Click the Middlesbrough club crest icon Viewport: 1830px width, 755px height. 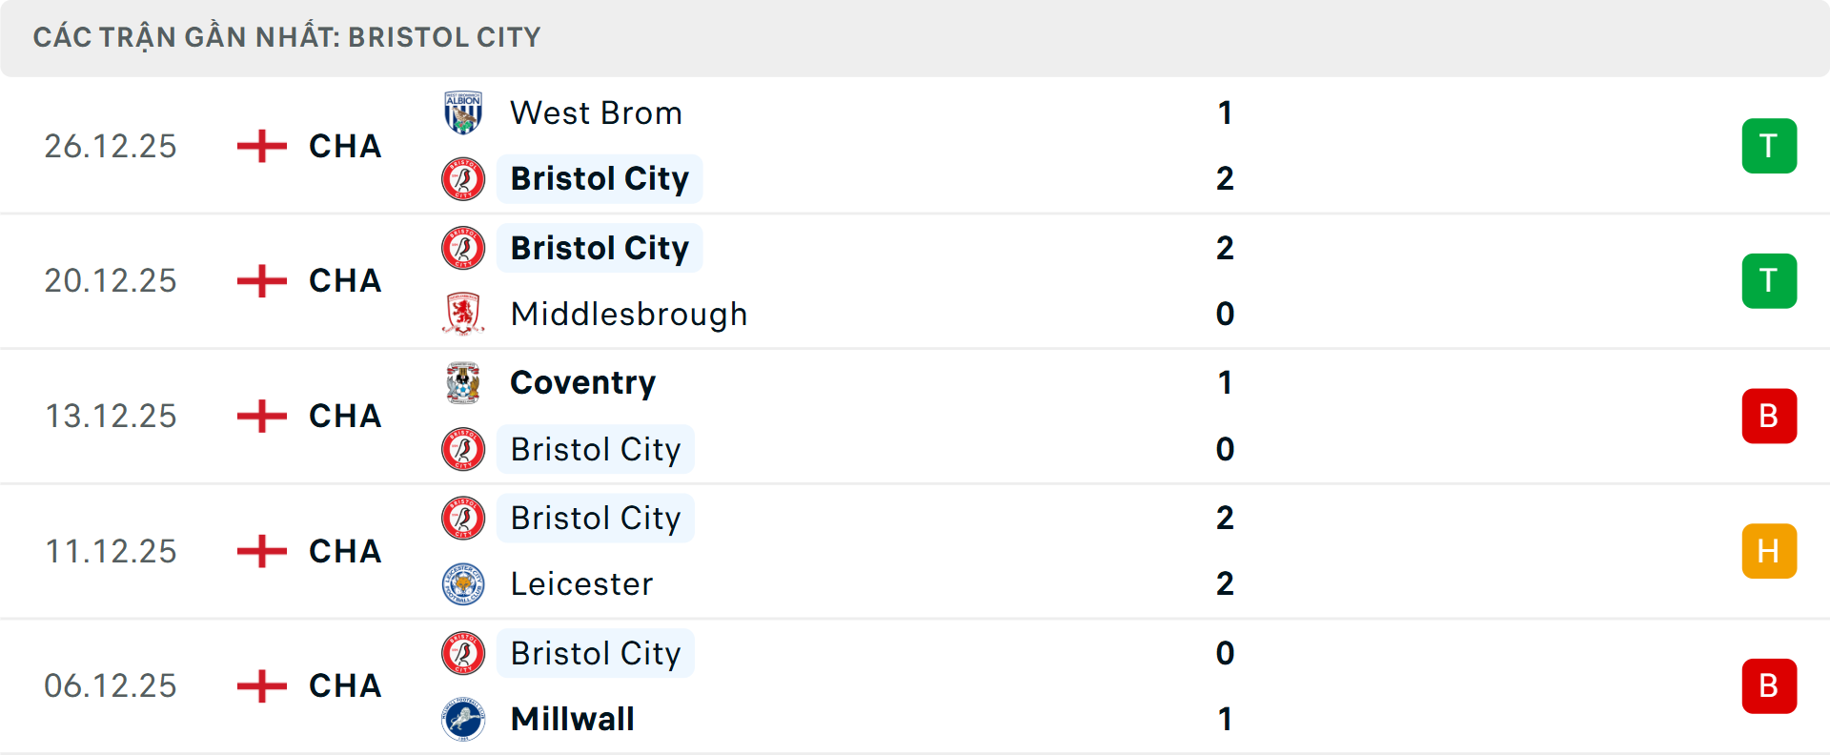(x=463, y=314)
